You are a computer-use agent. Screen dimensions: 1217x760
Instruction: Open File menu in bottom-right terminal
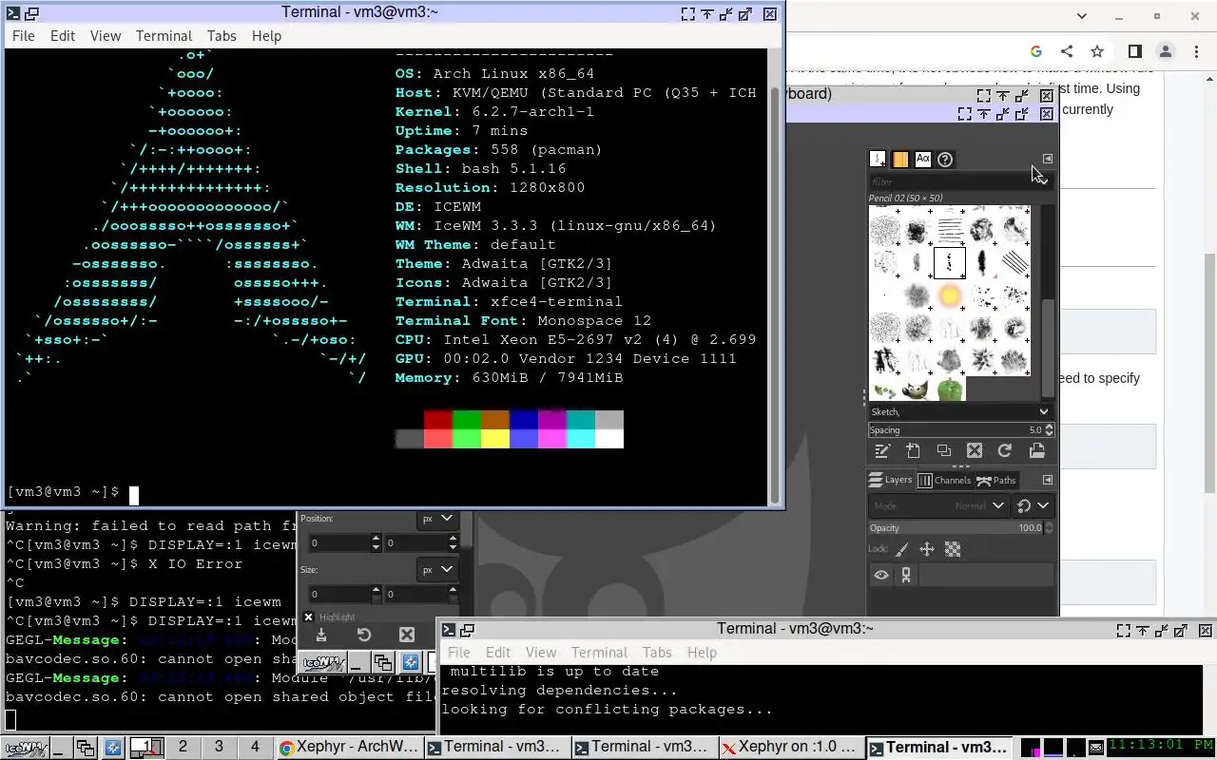[x=458, y=653]
